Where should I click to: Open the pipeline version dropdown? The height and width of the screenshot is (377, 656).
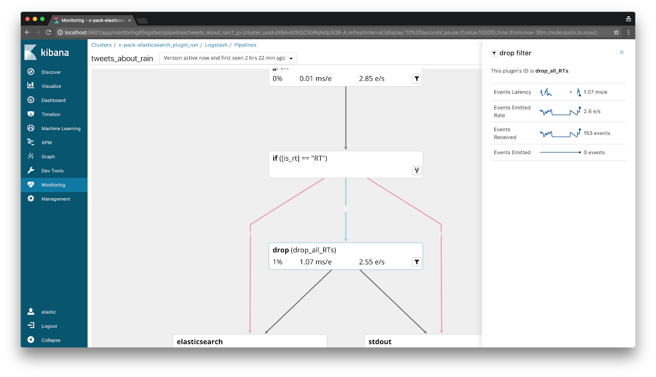point(228,58)
